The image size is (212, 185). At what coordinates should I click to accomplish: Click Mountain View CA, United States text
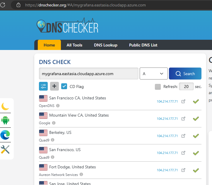point(79,115)
